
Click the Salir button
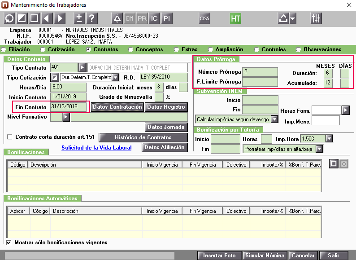pyautogui.click(x=333, y=256)
